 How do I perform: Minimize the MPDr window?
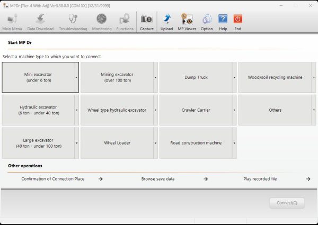click(281, 6)
